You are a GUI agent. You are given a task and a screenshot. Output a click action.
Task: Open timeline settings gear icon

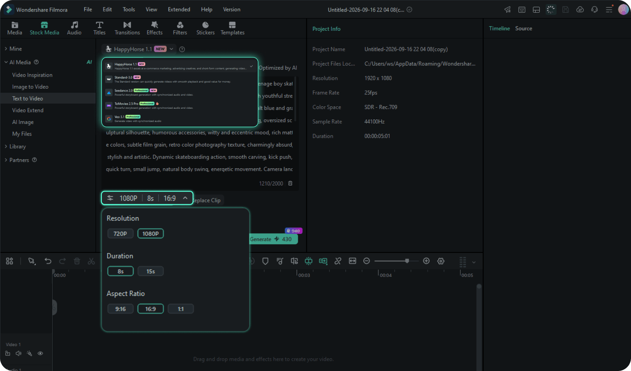point(441,261)
